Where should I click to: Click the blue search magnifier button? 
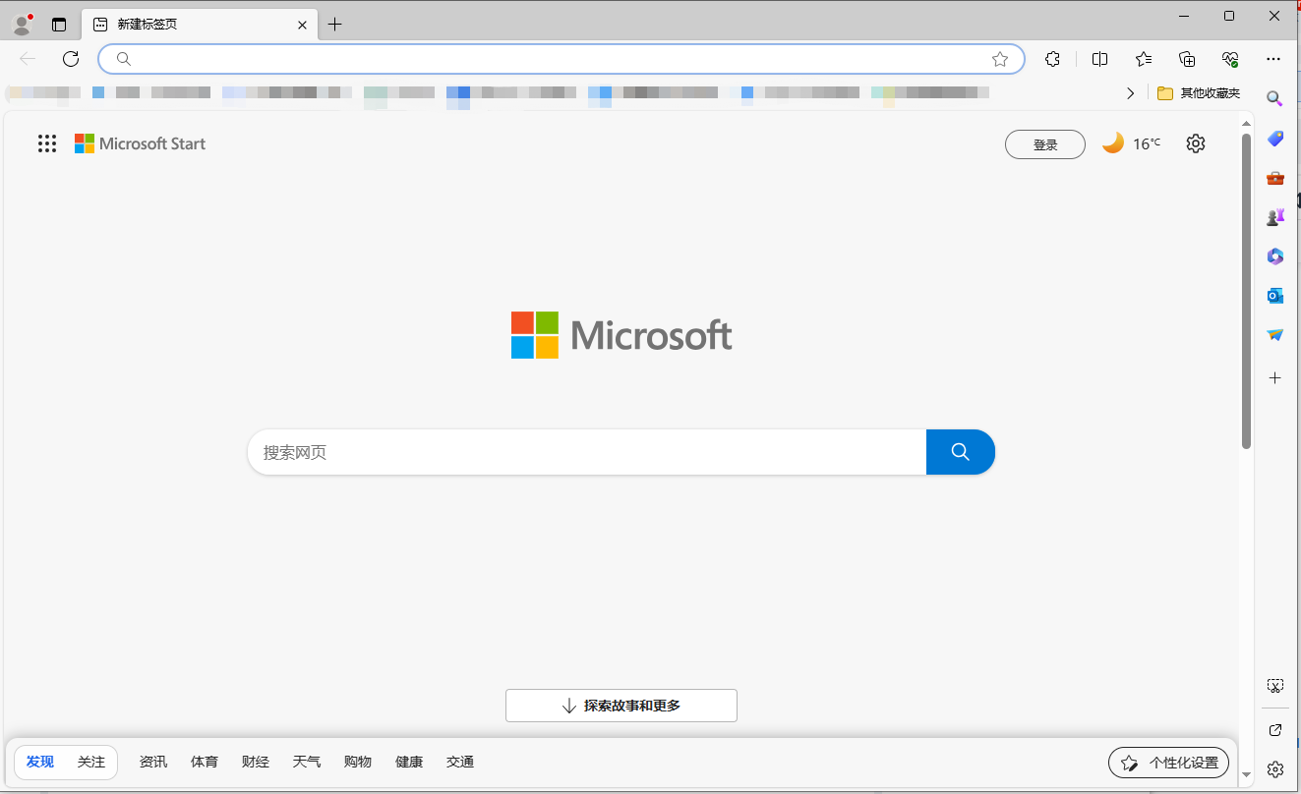(961, 452)
